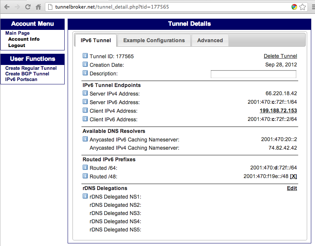Click info icon beside Creation Date

coord(85,65)
